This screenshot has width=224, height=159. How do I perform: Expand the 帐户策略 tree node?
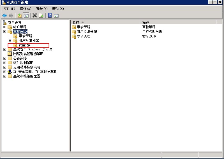[4, 27]
